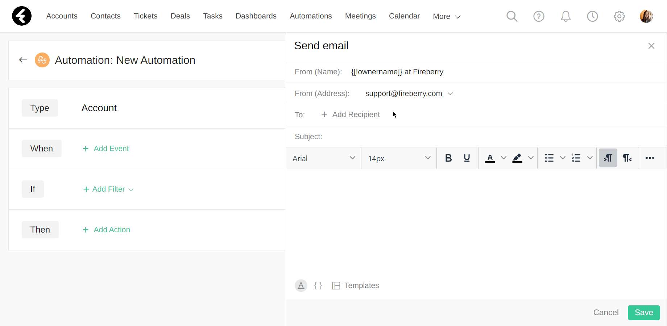
Task: Insert a dynamic field with braces icon
Action: (x=318, y=285)
